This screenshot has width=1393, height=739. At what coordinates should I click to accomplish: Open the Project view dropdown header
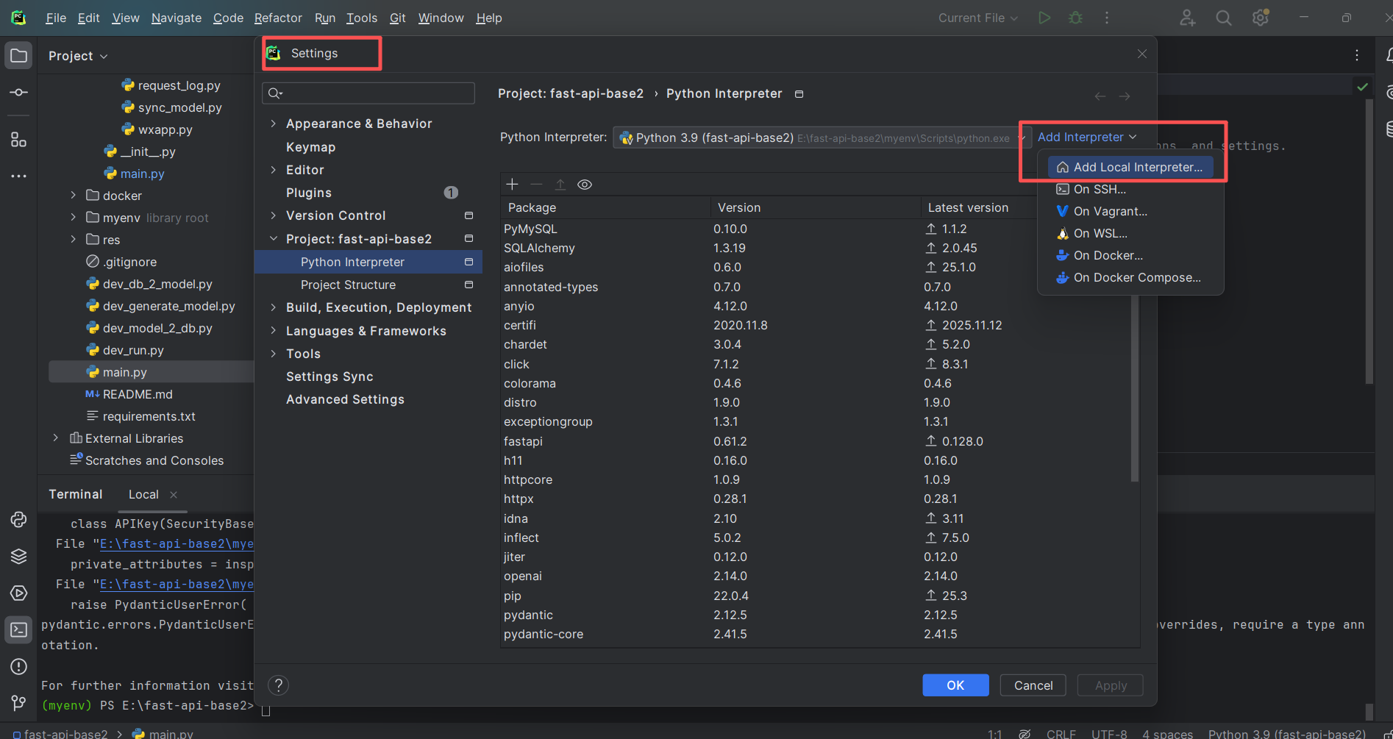(78, 56)
